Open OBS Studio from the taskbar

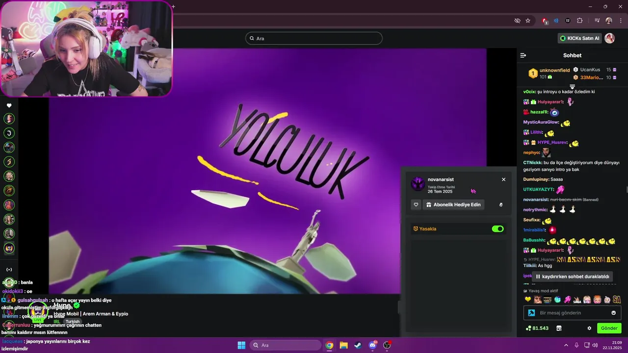(387, 345)
